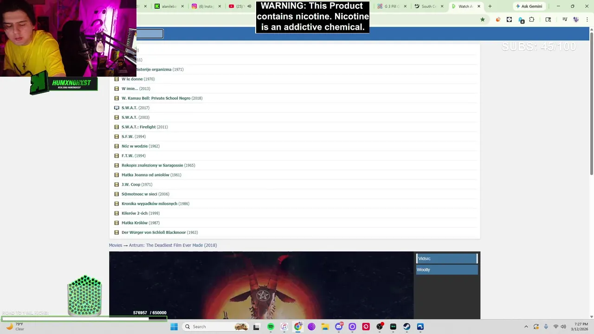Mute the YouTube tab audio icon

[249, 6]
